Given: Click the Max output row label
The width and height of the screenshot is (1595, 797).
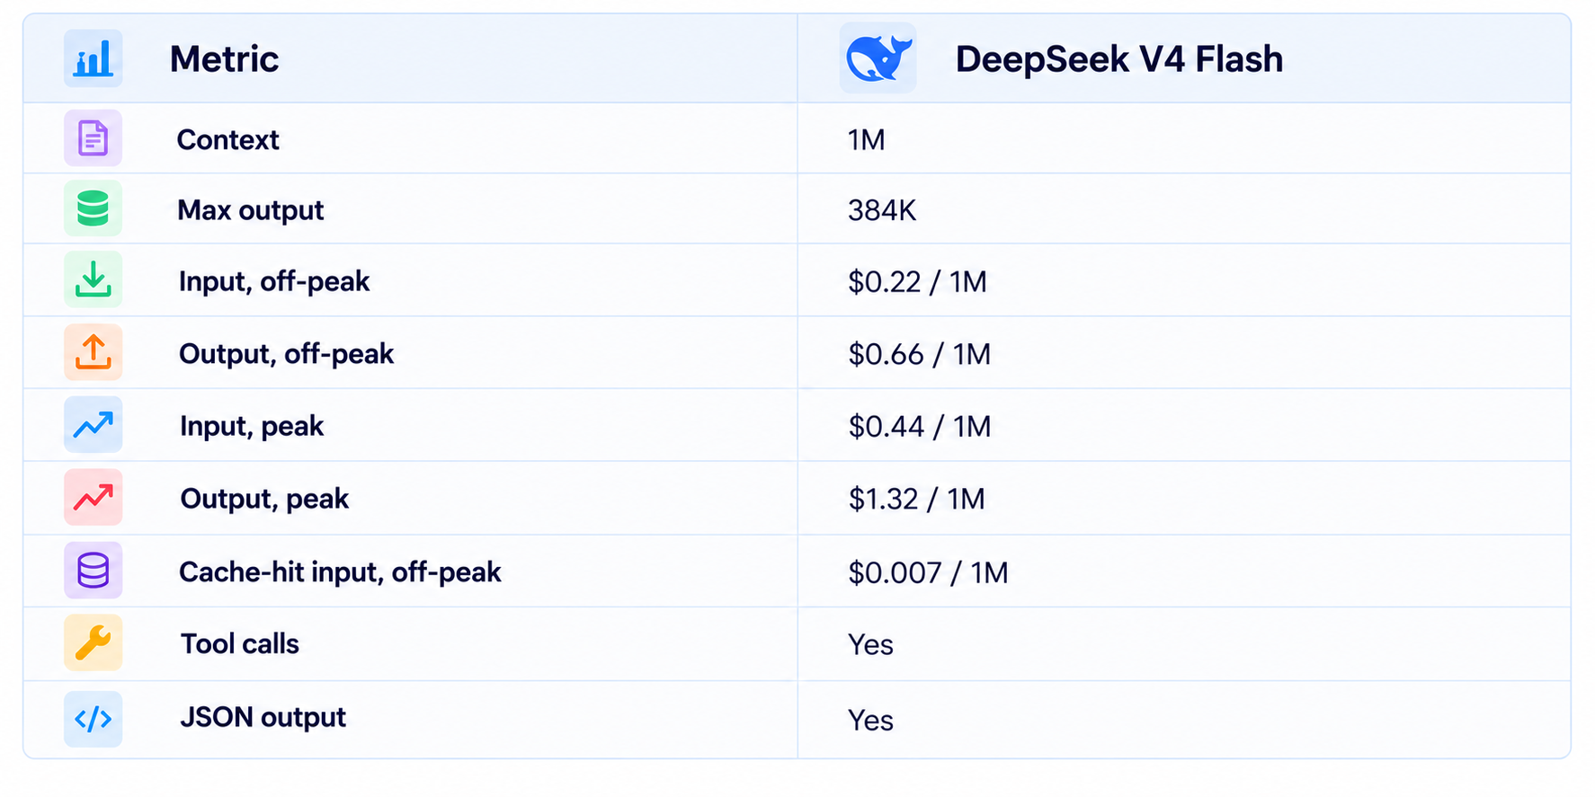Looking at the screenshot, I should click(x=250, y=210).
